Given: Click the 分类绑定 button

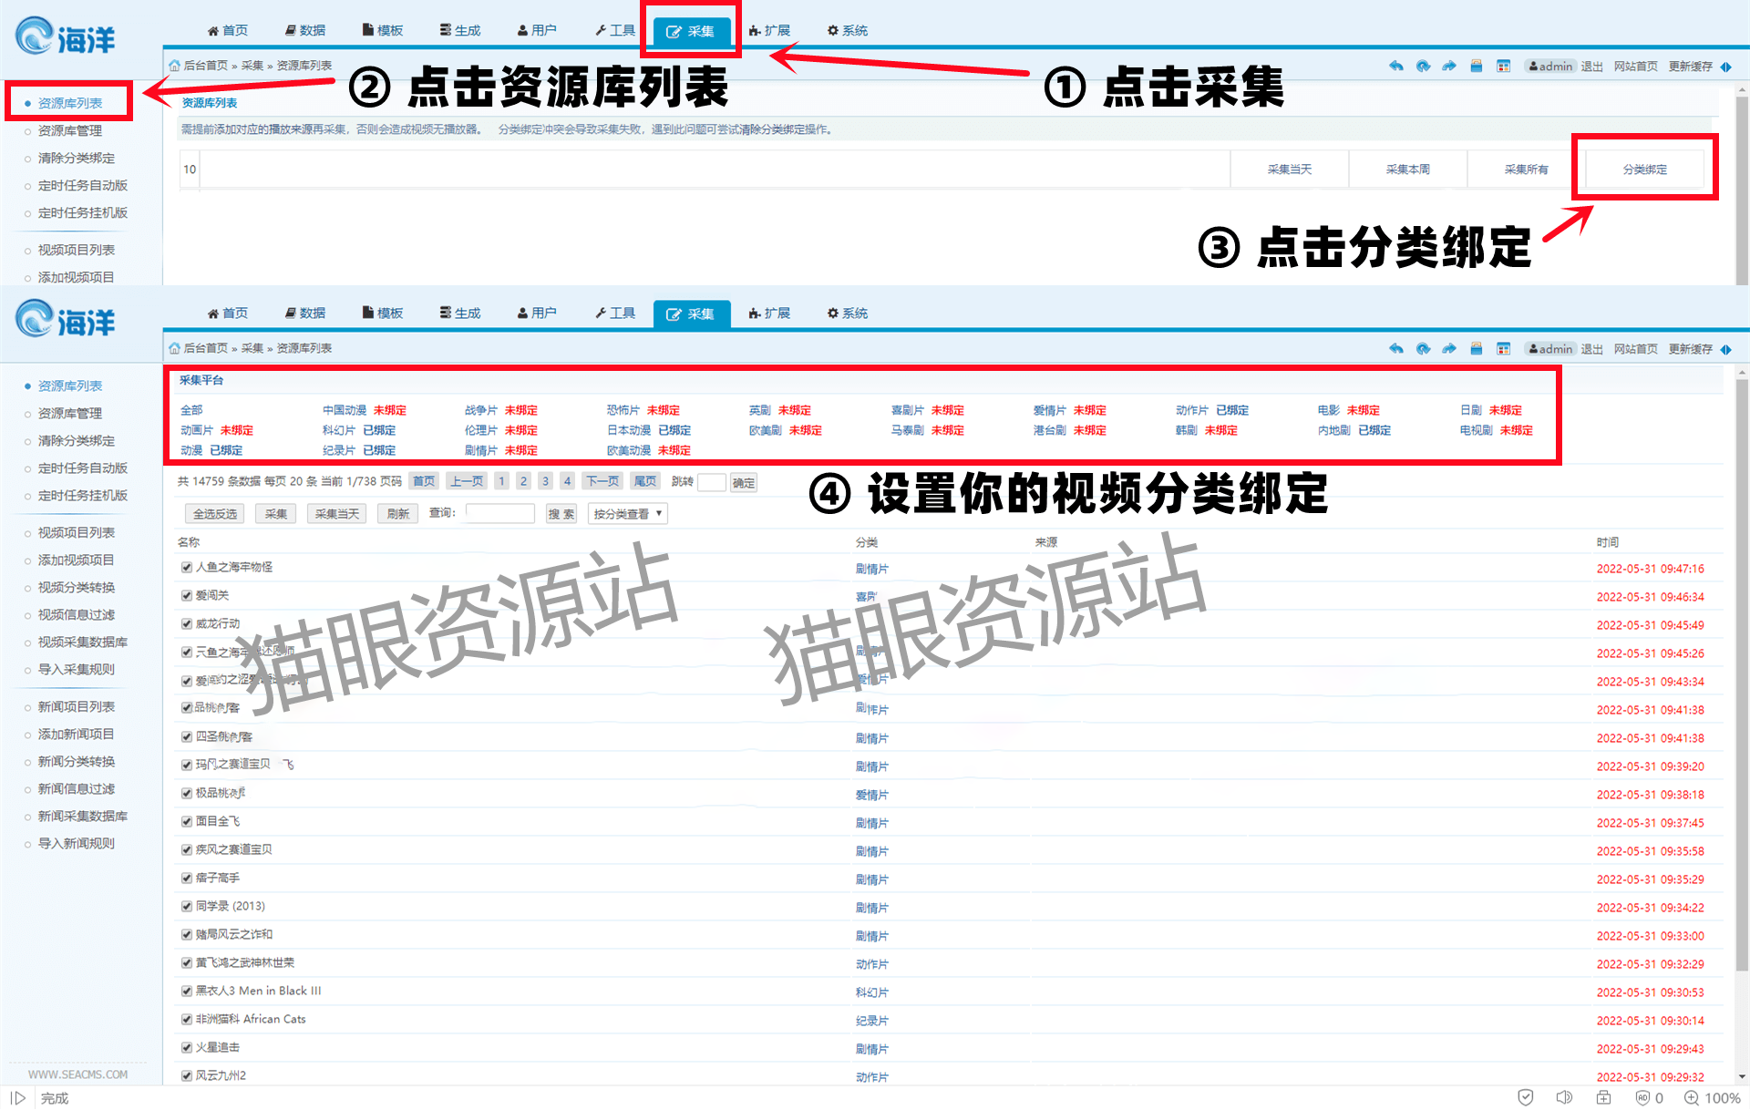Looking at the screenshot, I should (x=1644, y=170).
